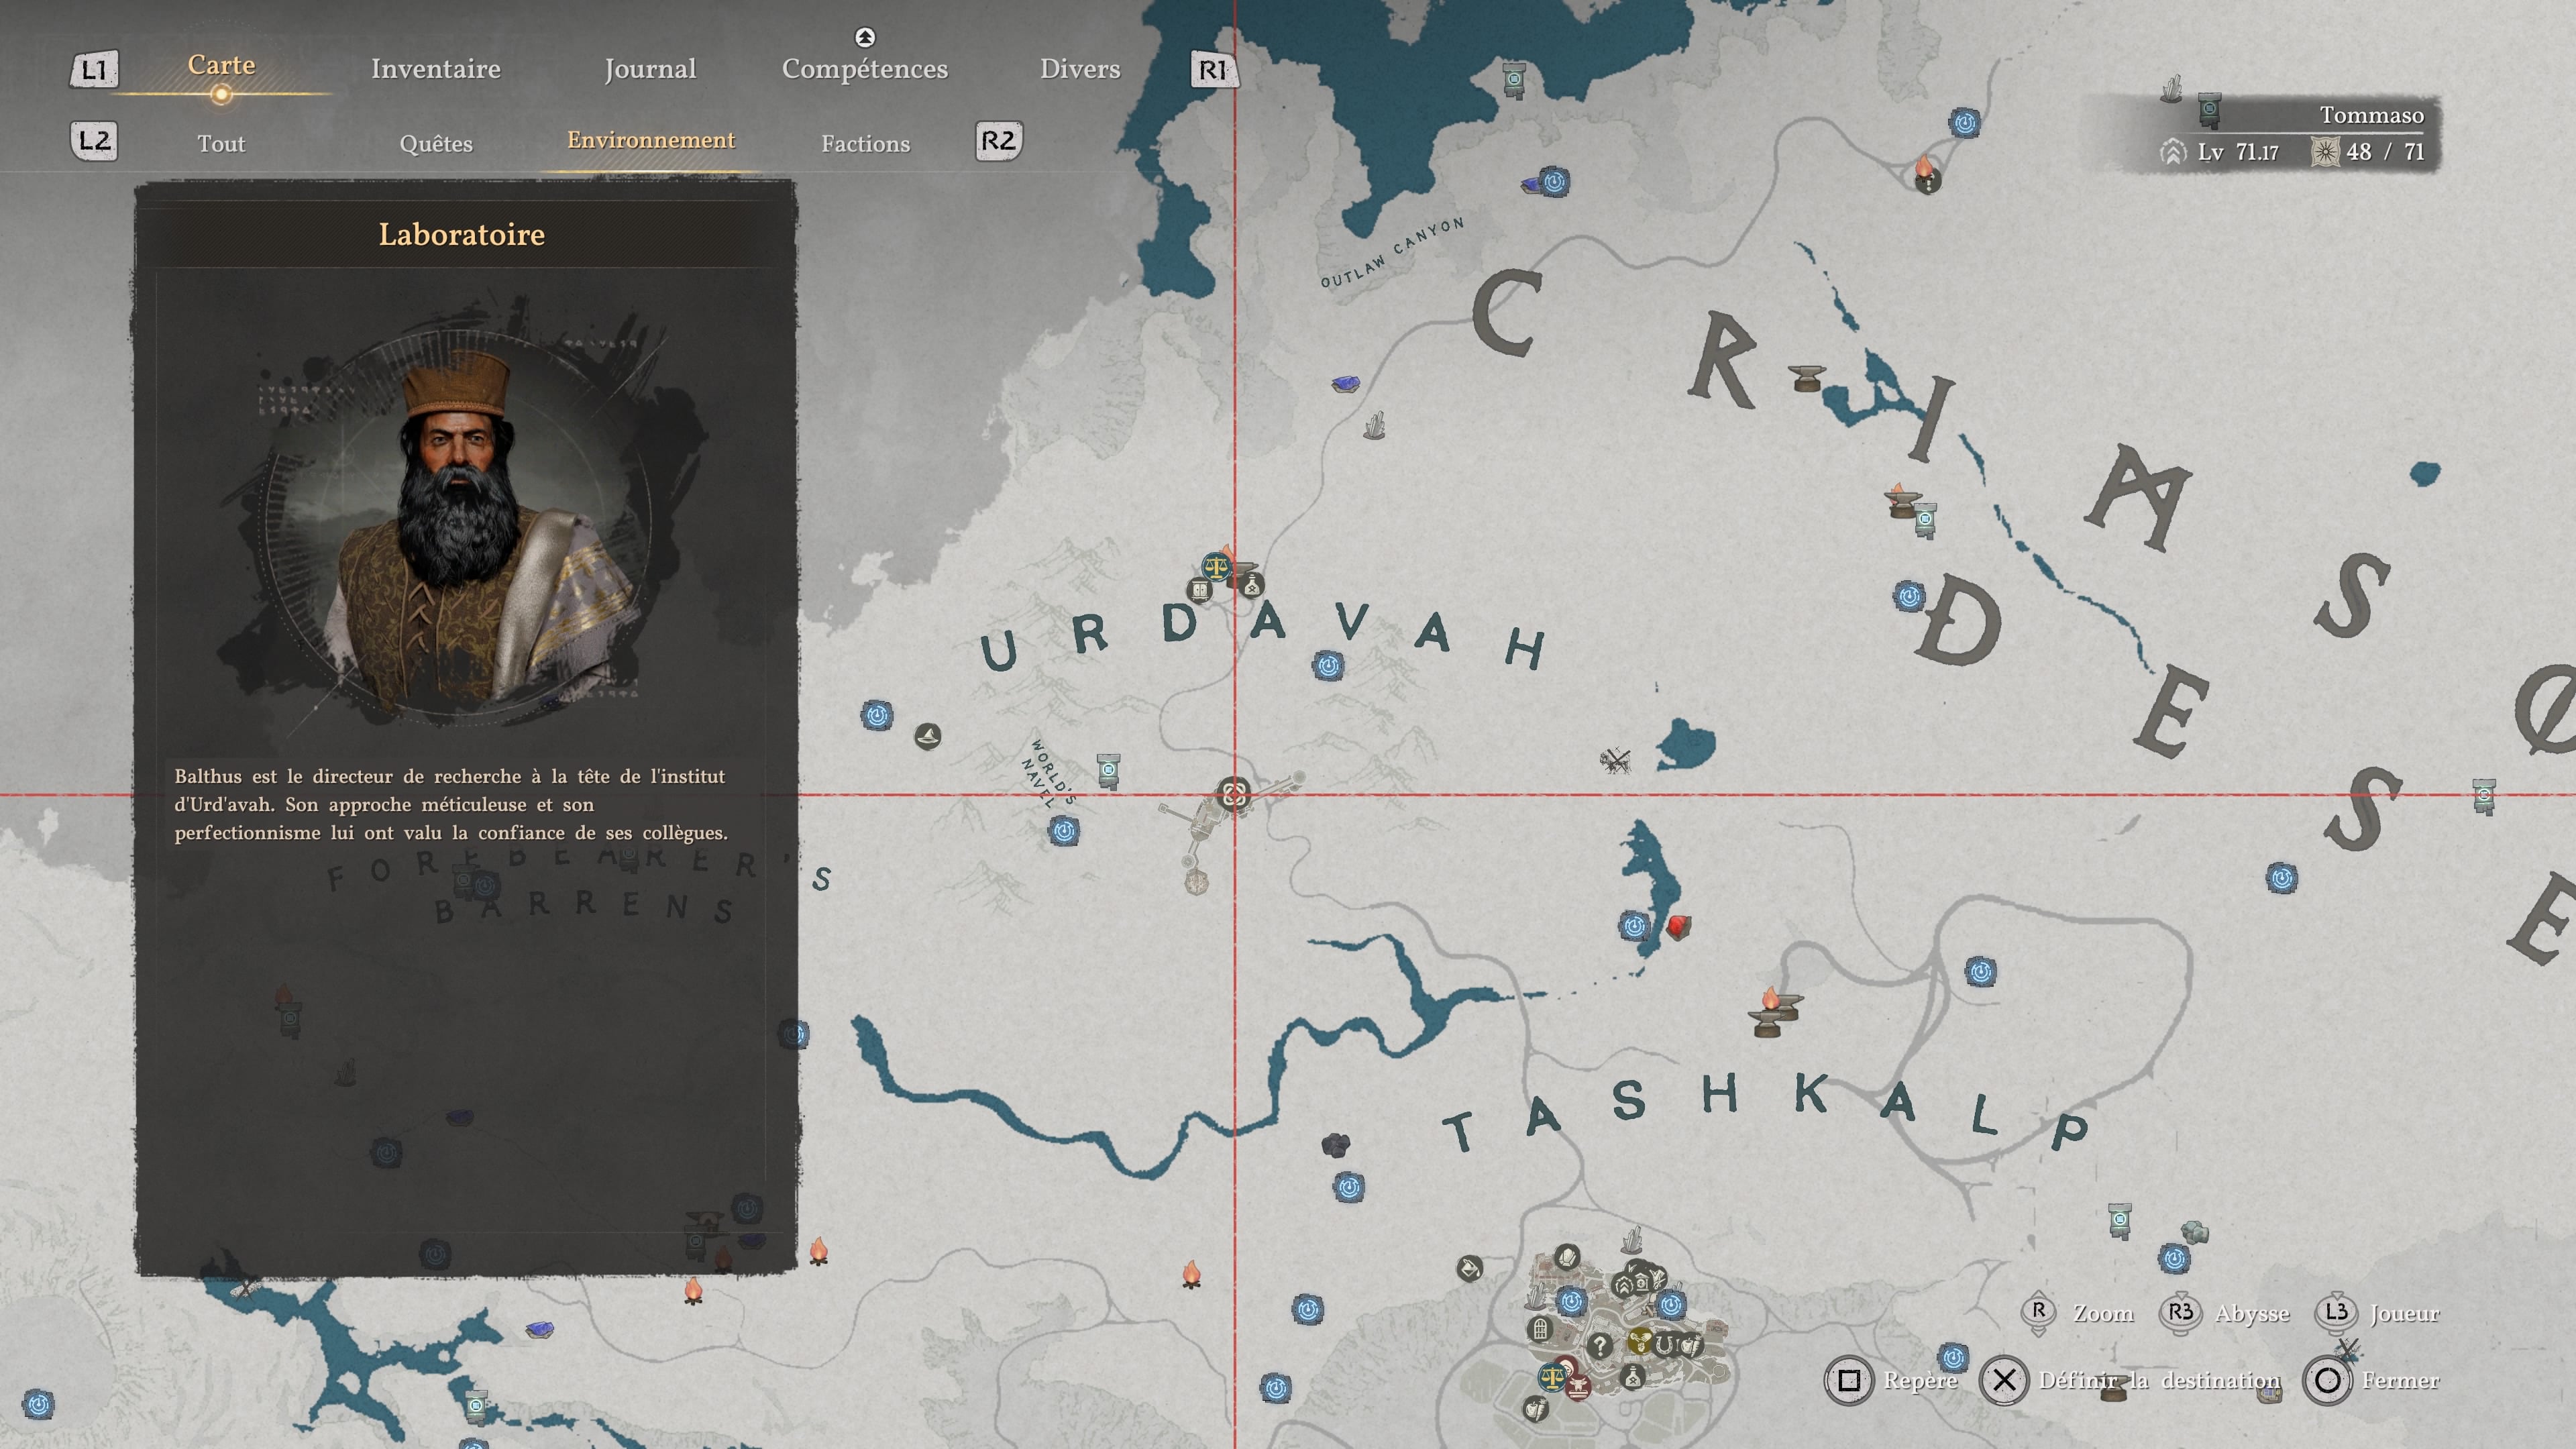Select the Abyss portal left of the wizard hat

877,715
